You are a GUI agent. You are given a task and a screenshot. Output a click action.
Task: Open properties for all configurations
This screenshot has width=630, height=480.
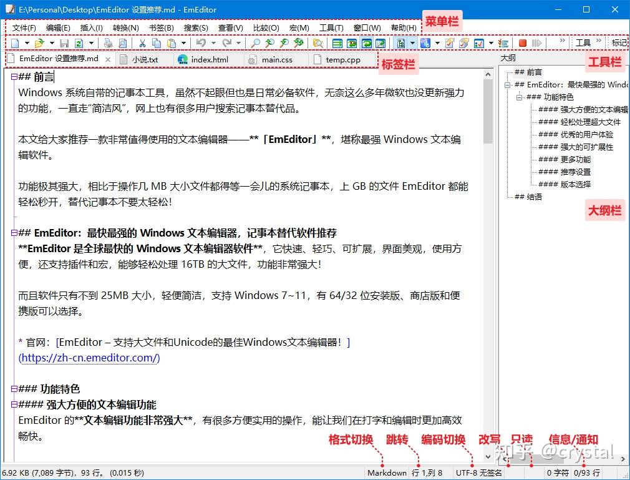[464, 43]
